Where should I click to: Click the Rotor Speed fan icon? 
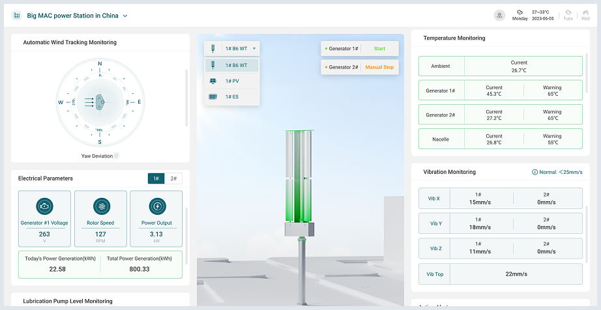click(x=100, y=206)
